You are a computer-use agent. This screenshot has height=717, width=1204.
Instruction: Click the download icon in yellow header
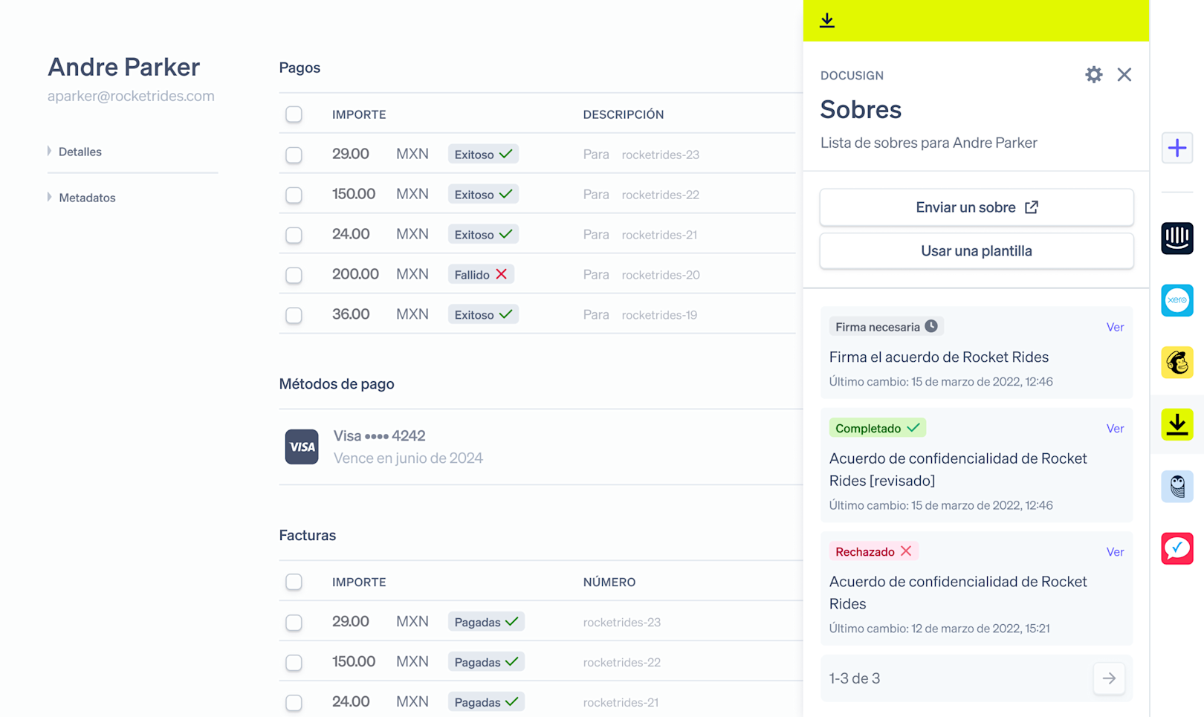pos(827,20)
